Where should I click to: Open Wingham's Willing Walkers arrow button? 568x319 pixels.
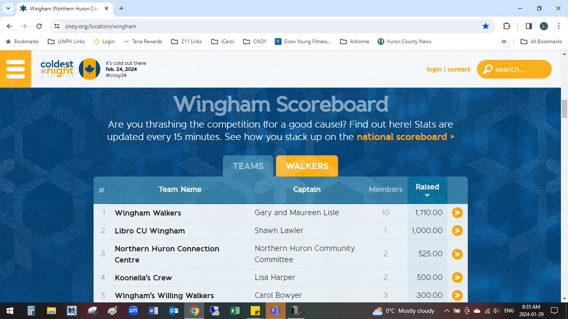coord(457,295)
